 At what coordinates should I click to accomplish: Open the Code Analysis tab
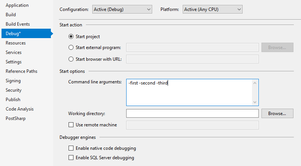[20, 109]
